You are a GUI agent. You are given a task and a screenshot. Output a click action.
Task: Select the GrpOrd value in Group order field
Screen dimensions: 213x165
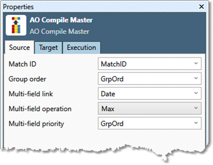(x=112, y=79)
